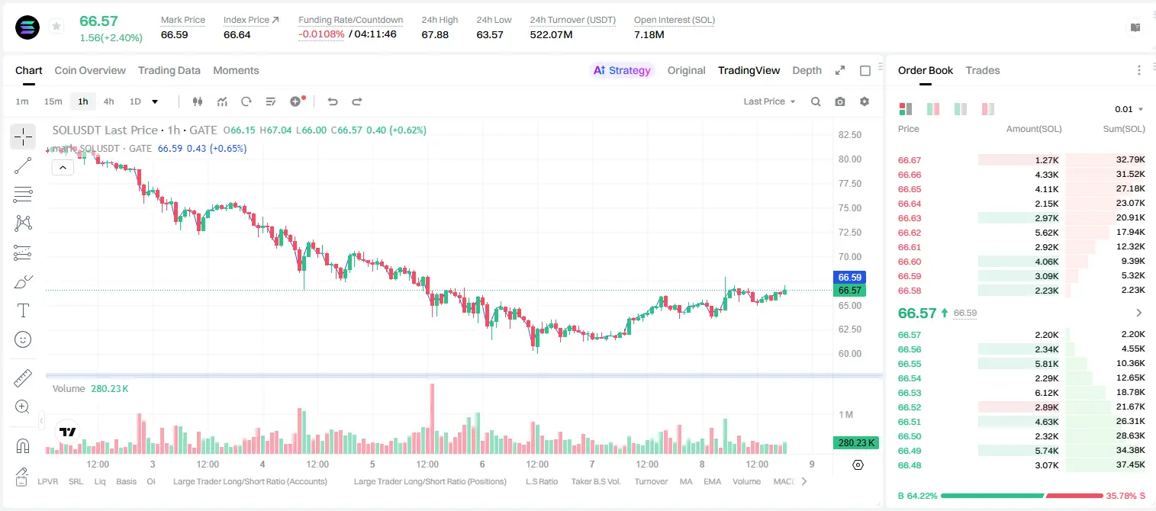Image resolution: width=1156 pixels, height=511 pixels.
Task: Switch chart to Depth view
Action: pos(807,70)
